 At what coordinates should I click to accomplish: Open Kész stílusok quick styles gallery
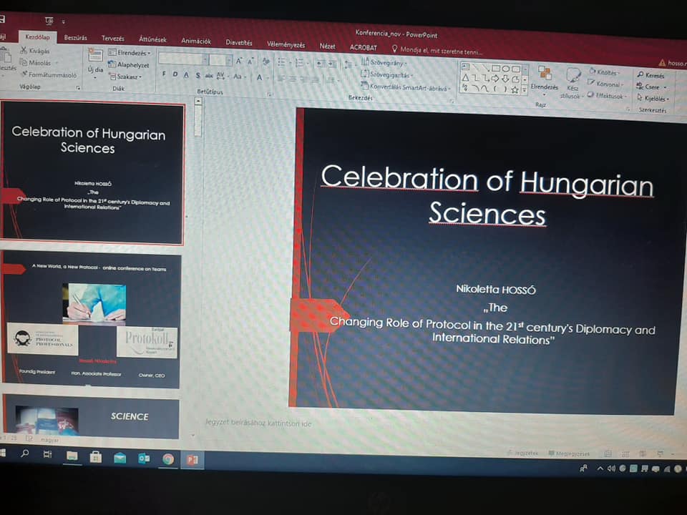tap(572, 76)
